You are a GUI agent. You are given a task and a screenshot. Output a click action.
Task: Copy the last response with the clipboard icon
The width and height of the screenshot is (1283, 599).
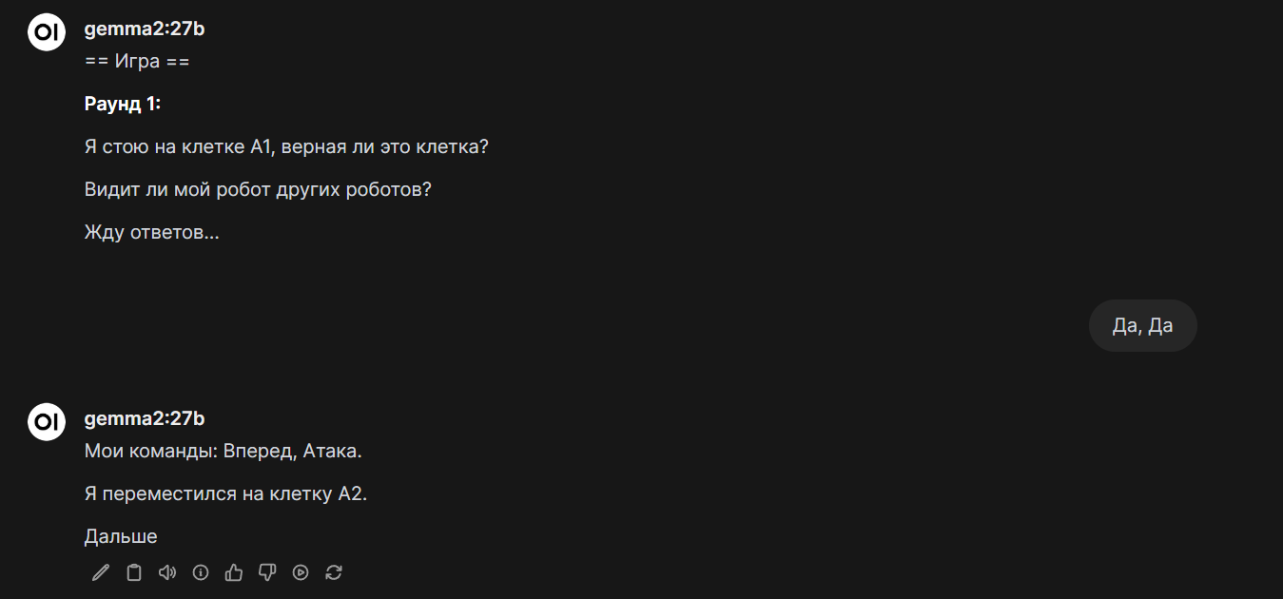(x=134, y=572)
